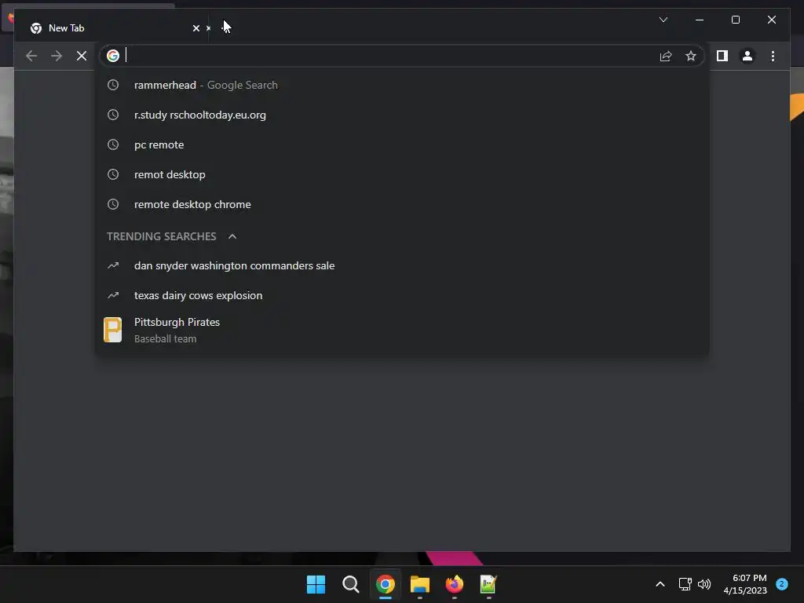Open File Explorer from the taskbar
This screenshot has height=603, width=804.
point(419,584)
